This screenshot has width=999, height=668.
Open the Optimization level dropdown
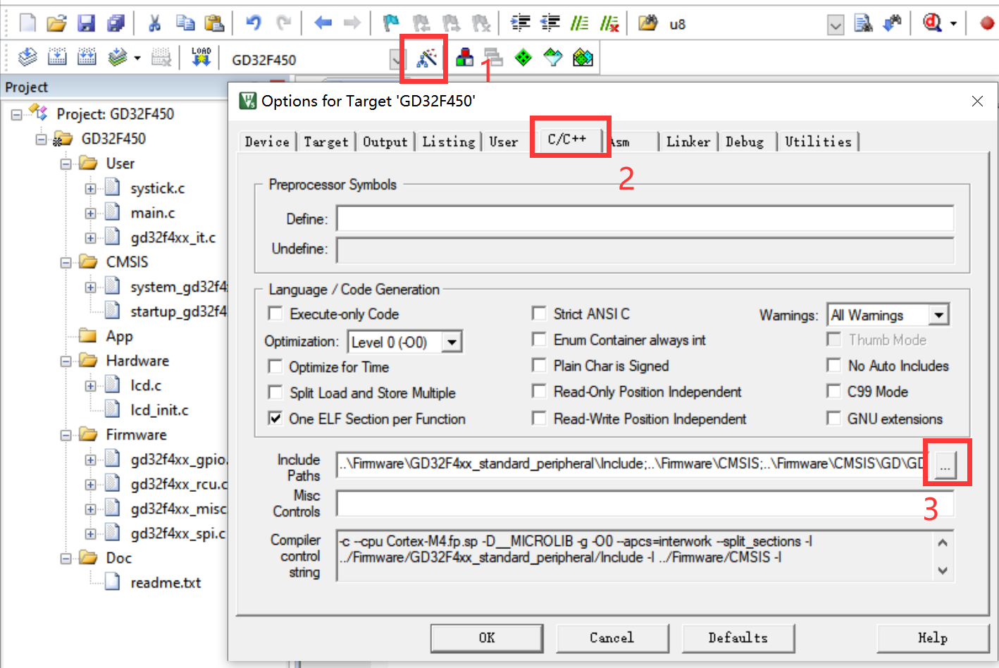click(x=452, y=342)
